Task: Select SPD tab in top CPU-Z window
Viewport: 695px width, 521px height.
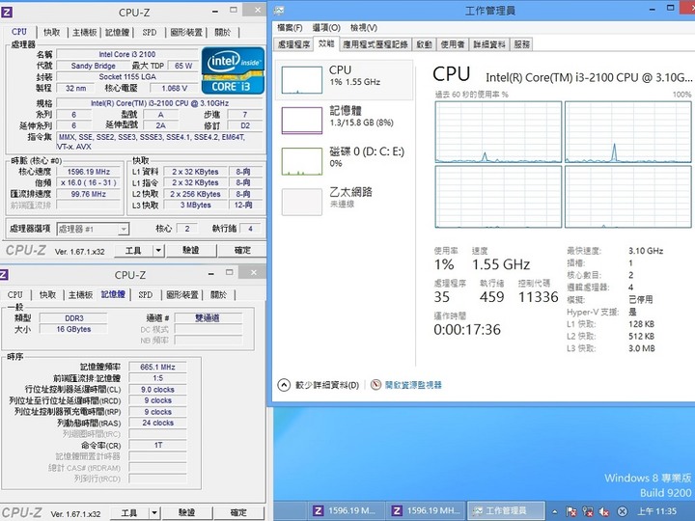Action: click(x=150, y=33)
